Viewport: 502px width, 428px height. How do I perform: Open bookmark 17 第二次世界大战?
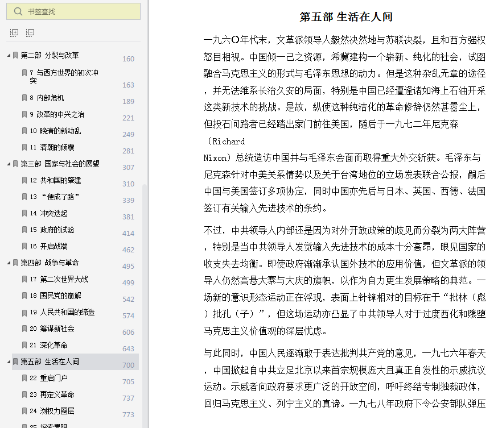coord(59,280)
